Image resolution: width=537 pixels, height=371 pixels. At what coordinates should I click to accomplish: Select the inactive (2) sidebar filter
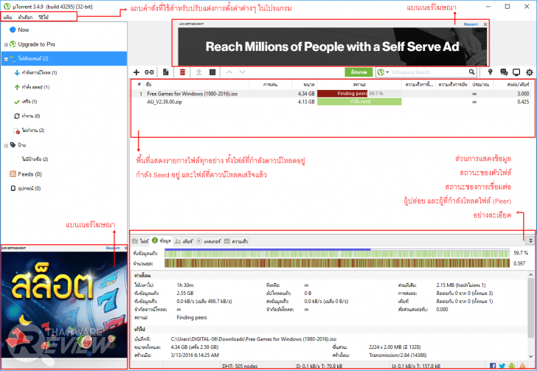(29, 131)
